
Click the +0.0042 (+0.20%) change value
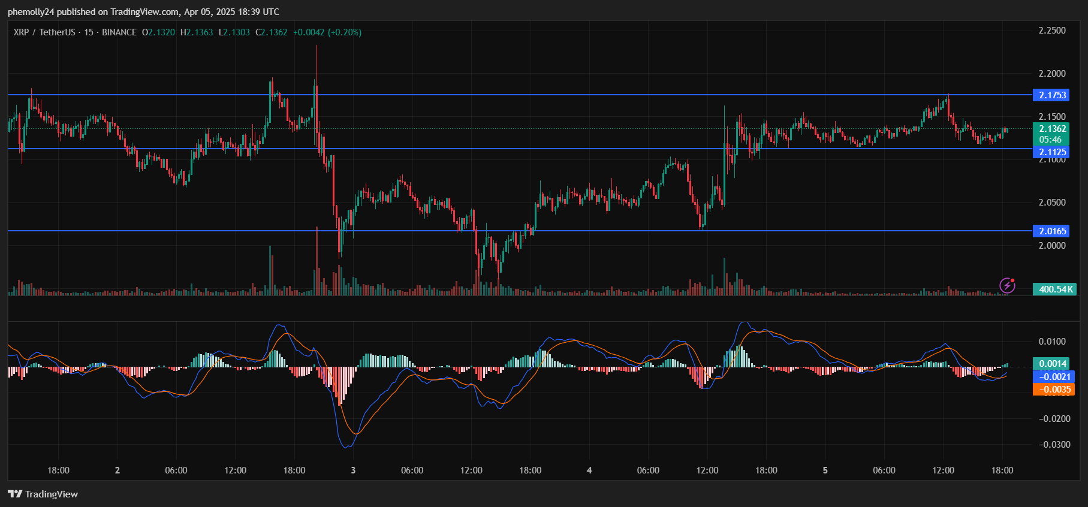[x=327, y=32]
